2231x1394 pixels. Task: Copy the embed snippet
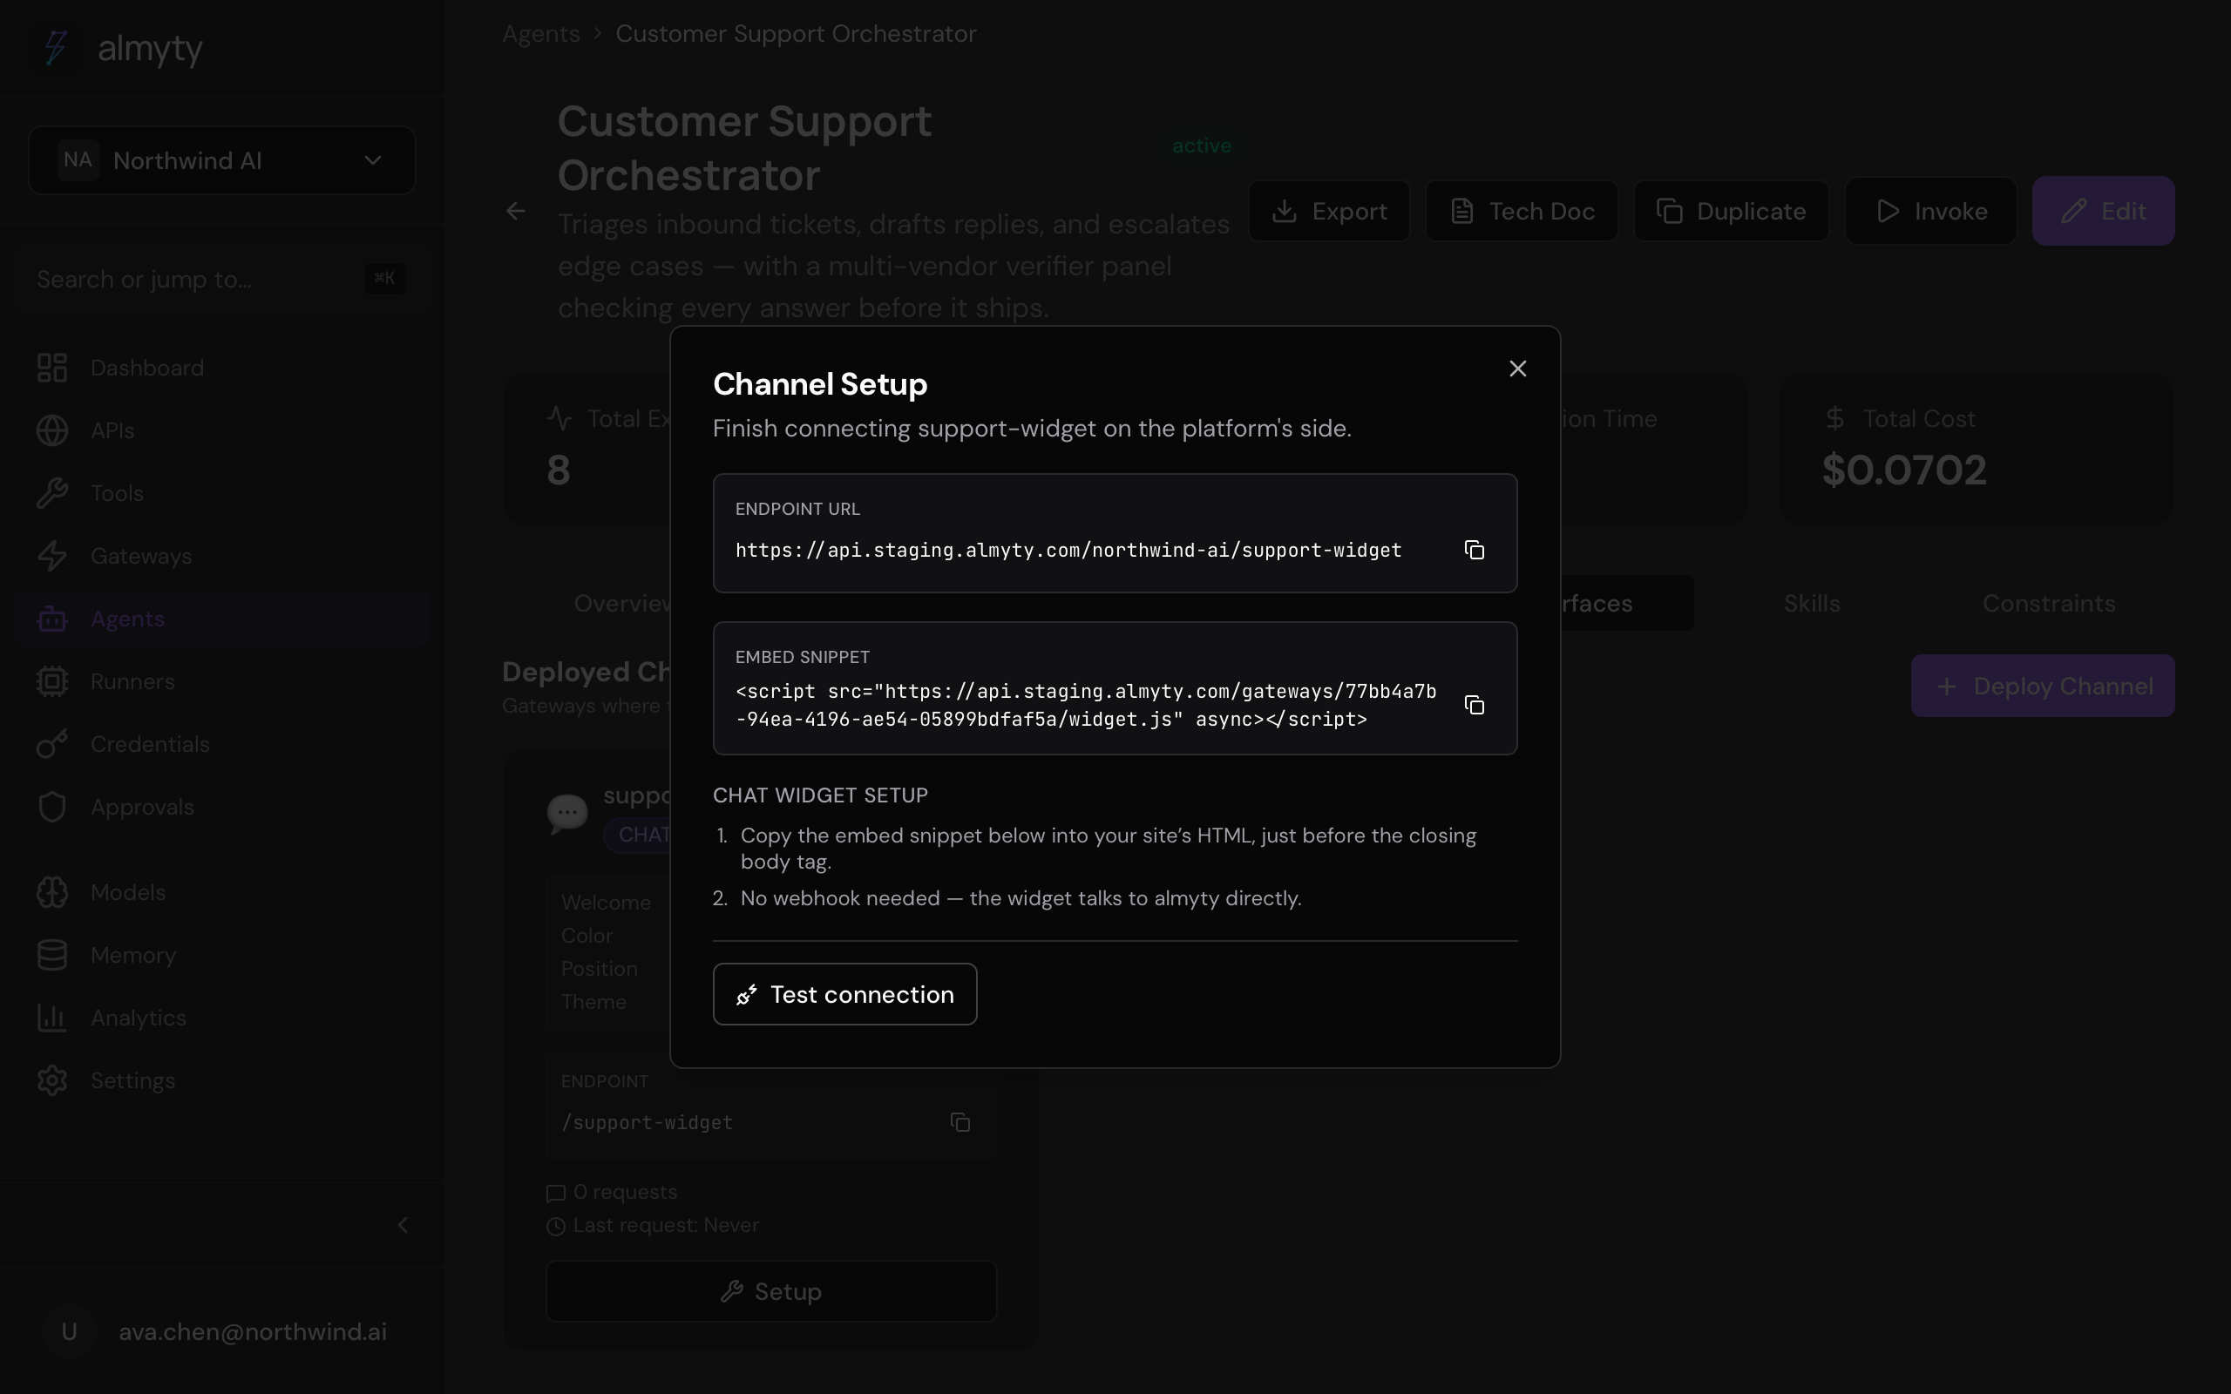point(1475,706)
